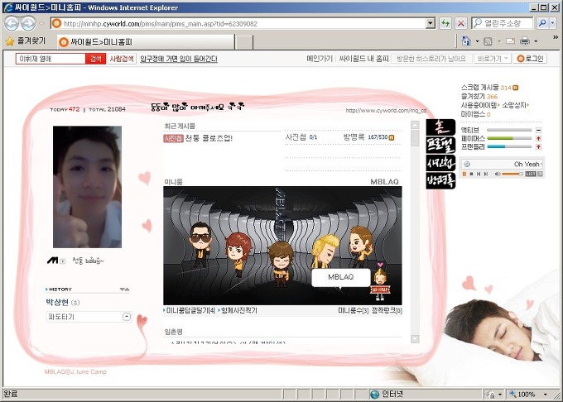Click the 사람검색 people search button
The height and width of the screenshot is (402, 563).
122,59
